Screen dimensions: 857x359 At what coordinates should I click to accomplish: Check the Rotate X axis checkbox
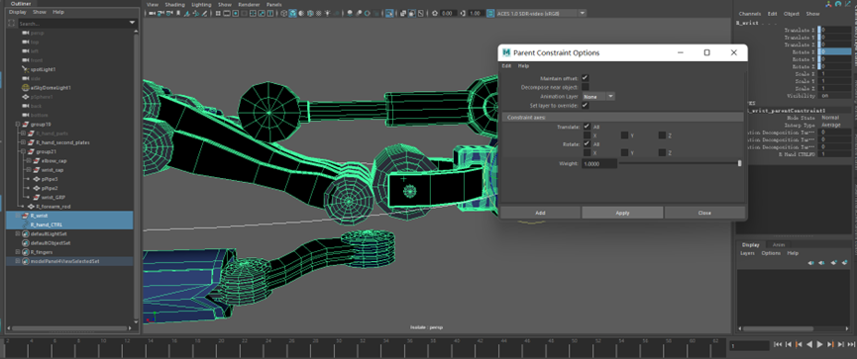pyautogui.click(x=587, y=152)
